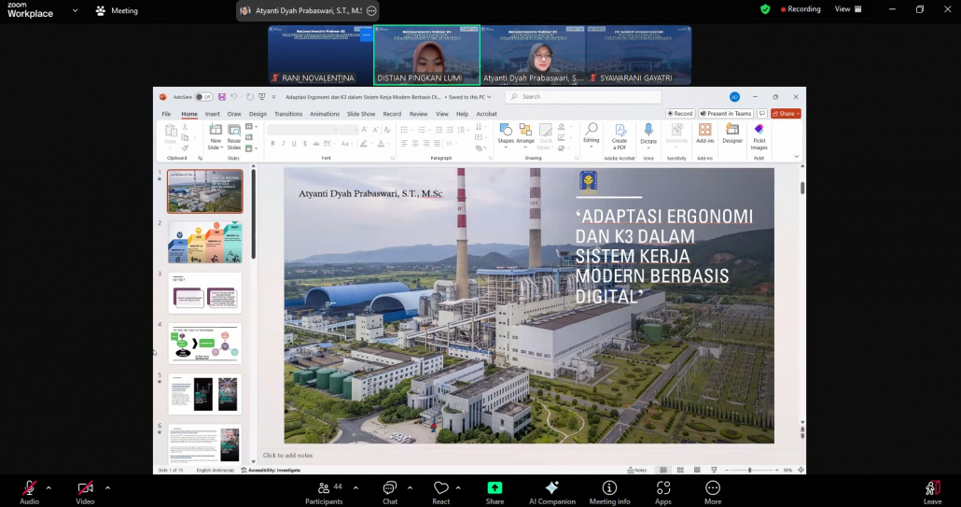The width and height of the screenshot is (961, 507).
Task: Select SYAWARANI GAYATRI's video tile
Action: (x=638, y=54)
